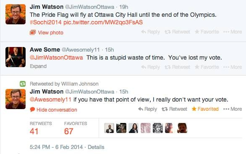Image resolution: width=246 pixels, height=154 pixels.
Task: Reply to the 'don't want your vote' tweet
Action: 147,109
